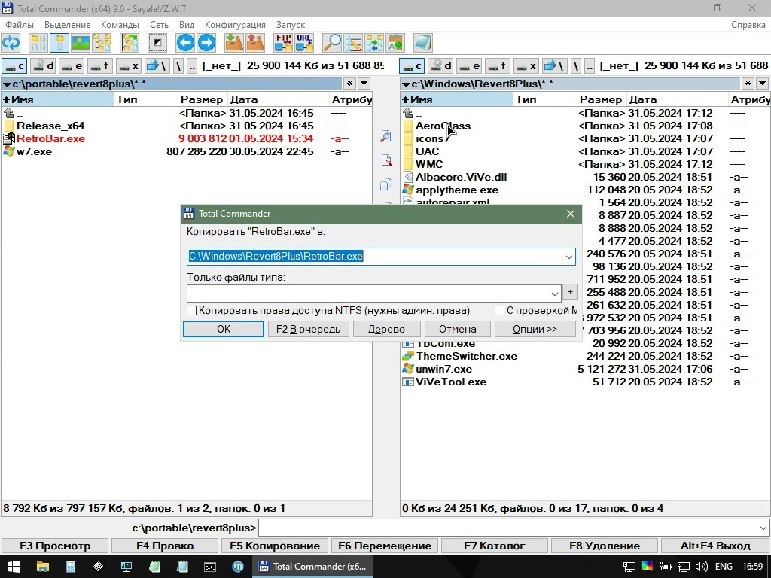Enable copy NTFS permissions checkbox
Screen dimensions: 771x578
pos(192,311)
